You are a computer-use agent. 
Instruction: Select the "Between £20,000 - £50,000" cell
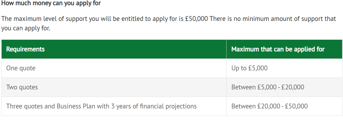269,106
